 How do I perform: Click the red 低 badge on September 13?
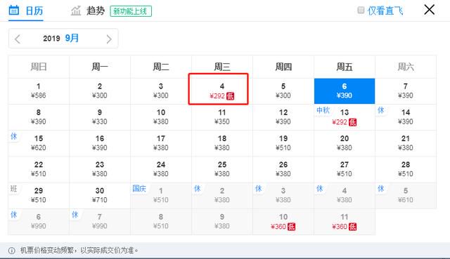[x=352, y=122]
